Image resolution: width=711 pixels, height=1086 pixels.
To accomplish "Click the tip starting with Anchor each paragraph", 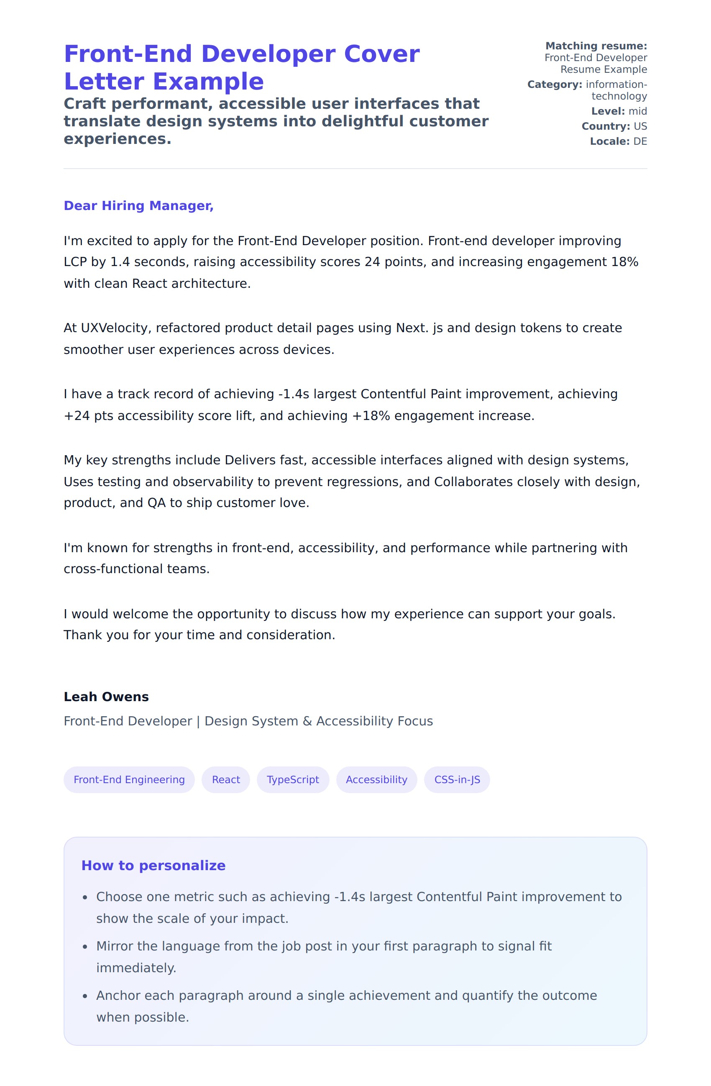I will pyautogui.click(x=347, y=1006).
